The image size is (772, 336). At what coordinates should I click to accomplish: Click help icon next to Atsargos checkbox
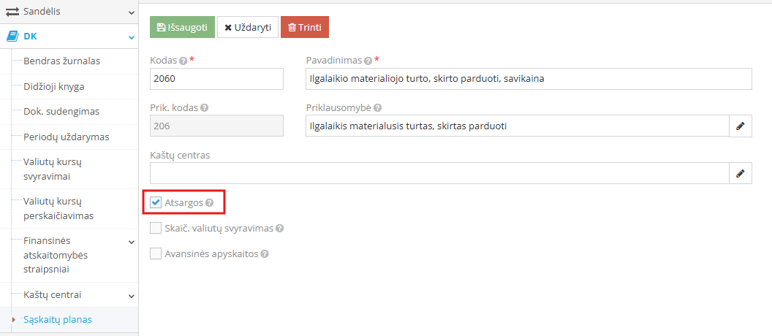[209, 202]
